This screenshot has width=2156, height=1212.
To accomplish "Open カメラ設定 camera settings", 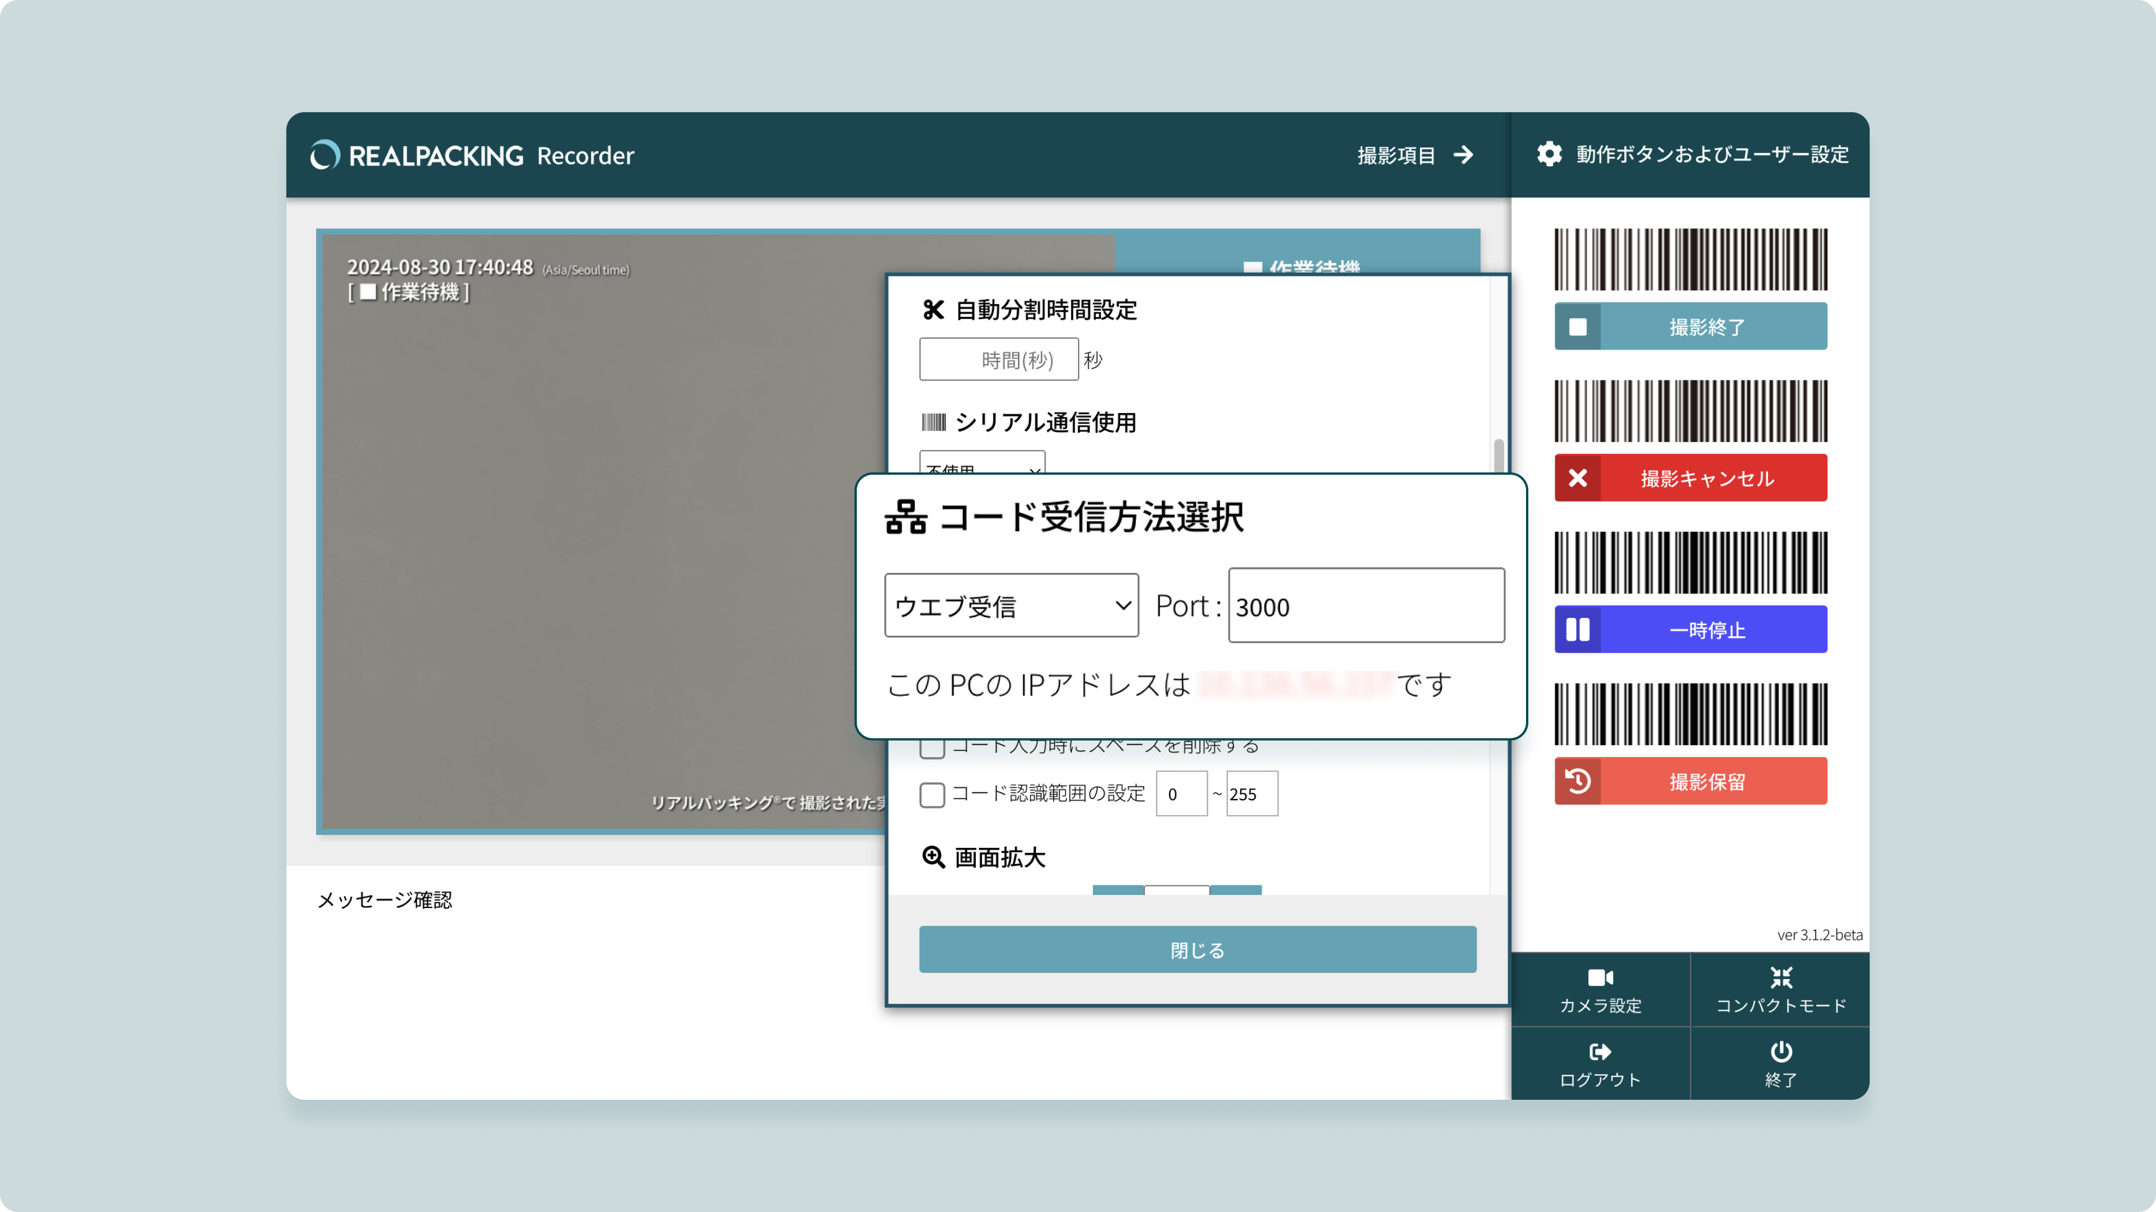I will coord(1600,989).
